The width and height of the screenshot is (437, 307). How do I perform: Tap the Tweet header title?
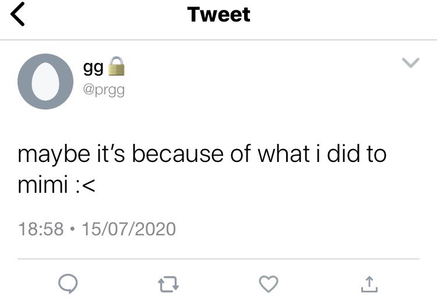(x=218, y=15)
